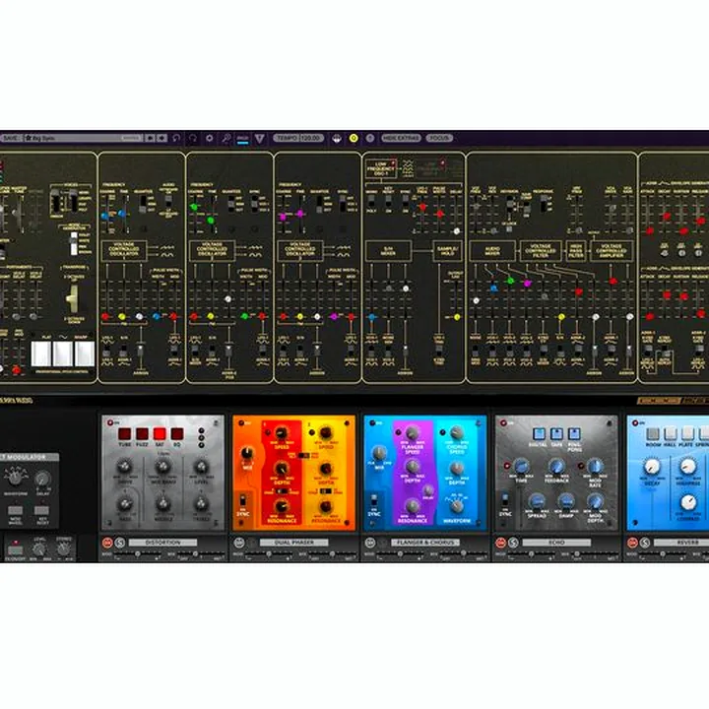This screenshot has height=709, width=709.
Task: Click the SAVE button in the top toolbar
Action: pos(11,138)
